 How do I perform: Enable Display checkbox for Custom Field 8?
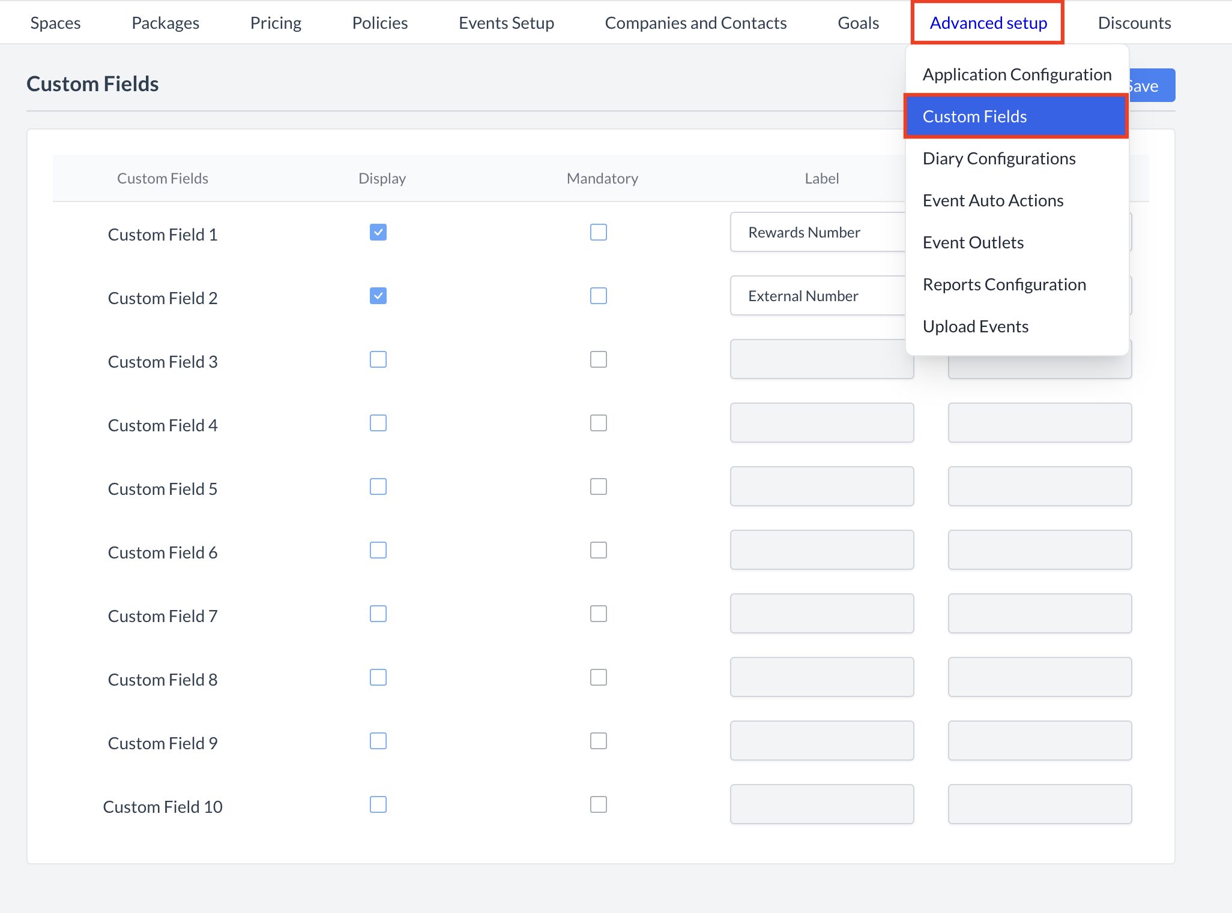pos(378,677)
